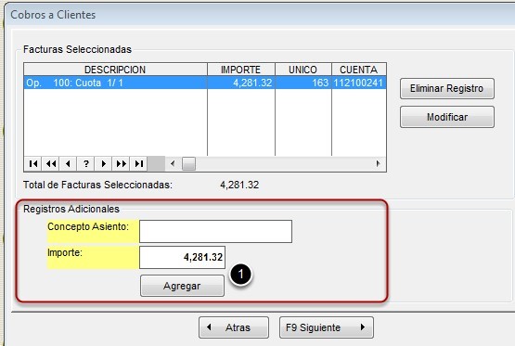Focus the Concepto Asiento field
This screenshot has width=515, height=346.
pyautogui.click(x=216, y=231)
